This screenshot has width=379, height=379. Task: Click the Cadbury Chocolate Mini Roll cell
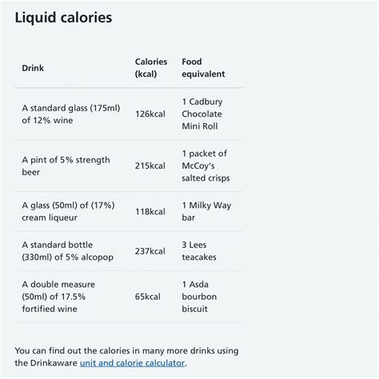pos(202,114)
